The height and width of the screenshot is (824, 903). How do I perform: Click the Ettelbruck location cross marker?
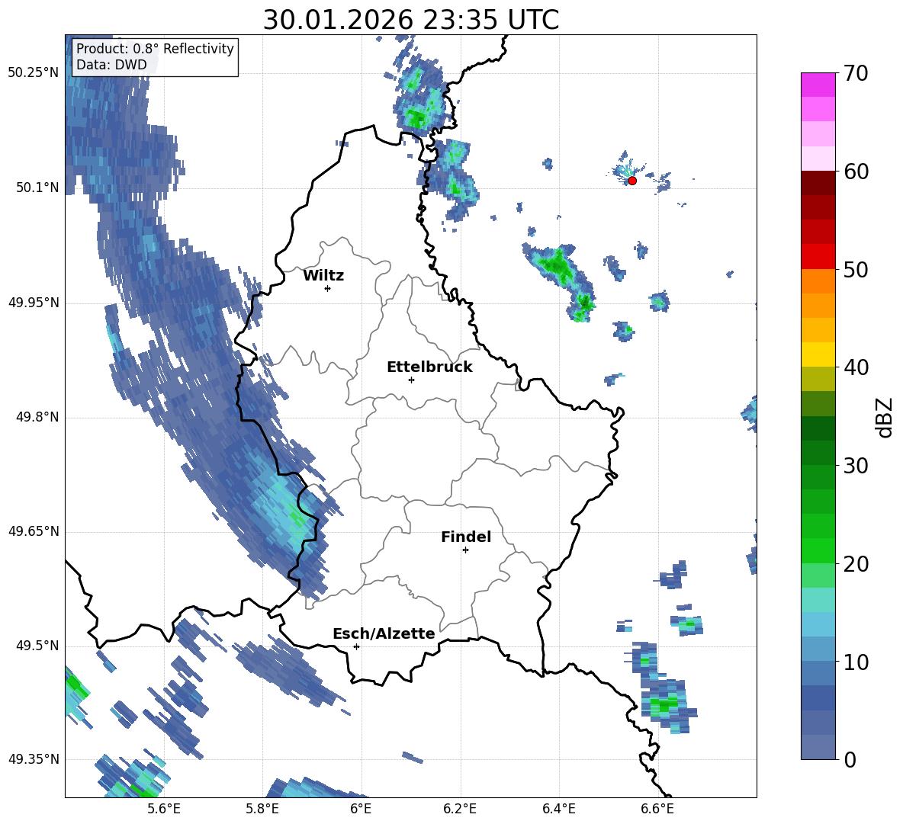[x=411, y=380]
